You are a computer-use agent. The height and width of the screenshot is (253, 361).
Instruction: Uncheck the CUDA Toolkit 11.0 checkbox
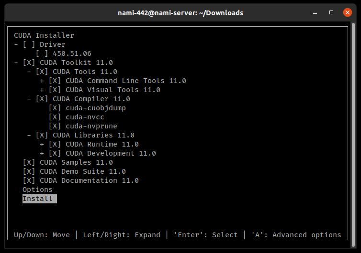(x=29, y=63)
